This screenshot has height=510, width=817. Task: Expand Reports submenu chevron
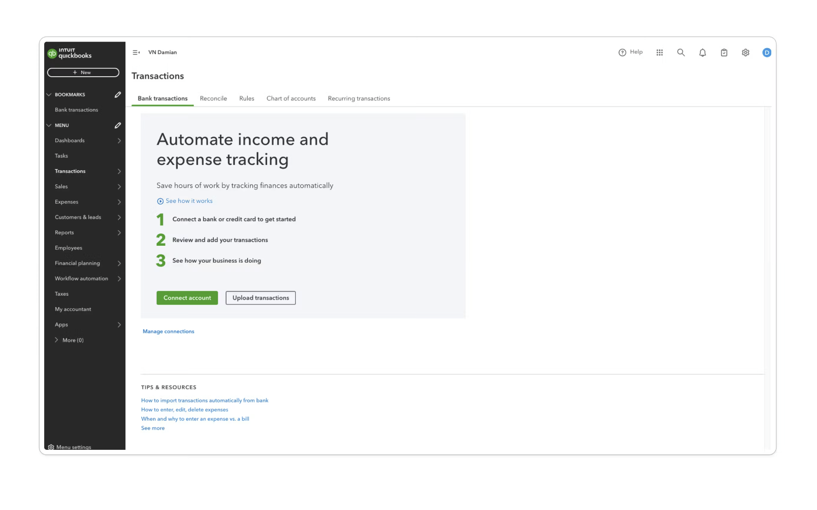[x=119, y=233]
